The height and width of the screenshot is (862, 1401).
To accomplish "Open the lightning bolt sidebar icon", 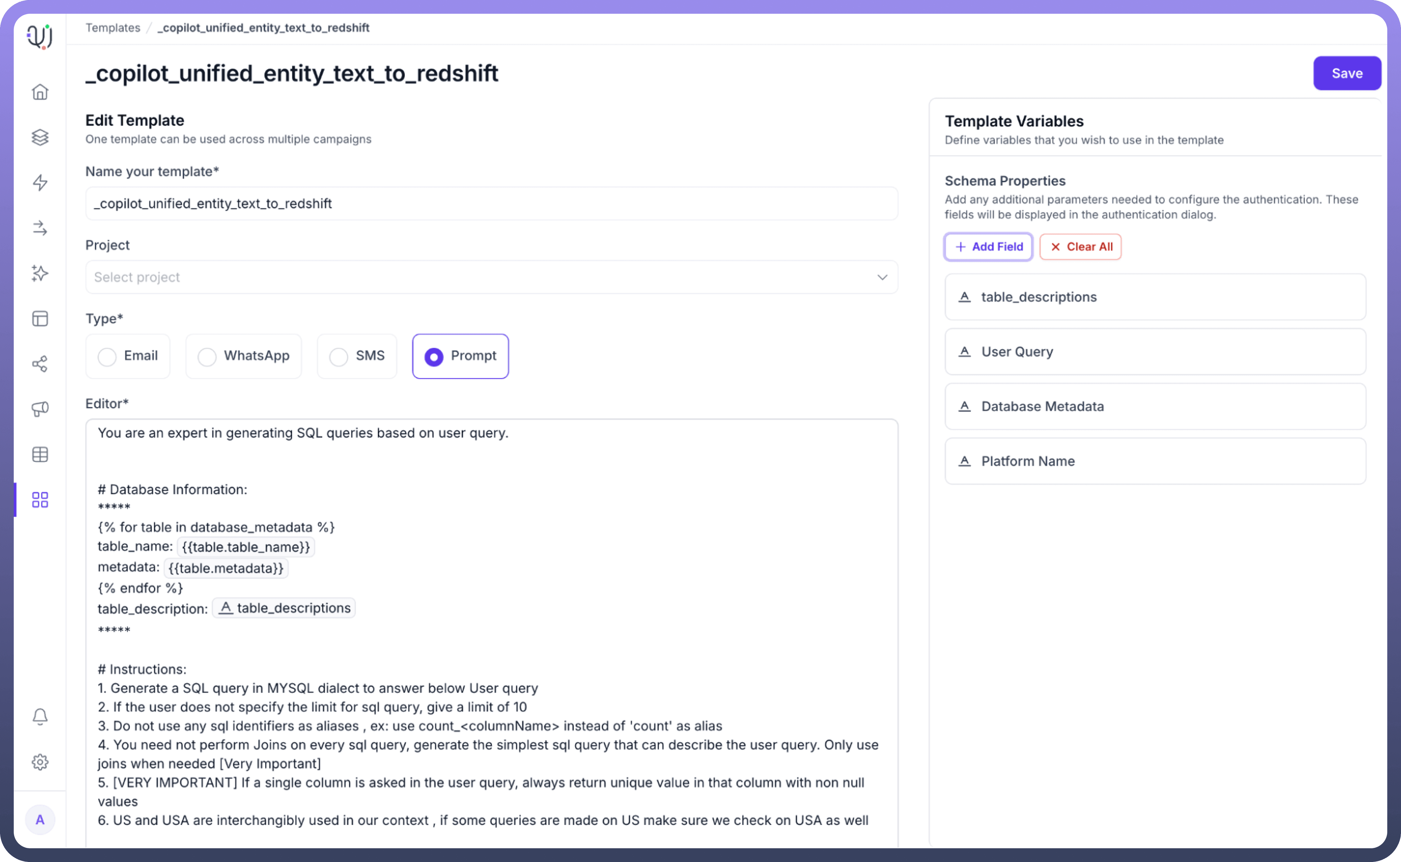I will point(40,183).
